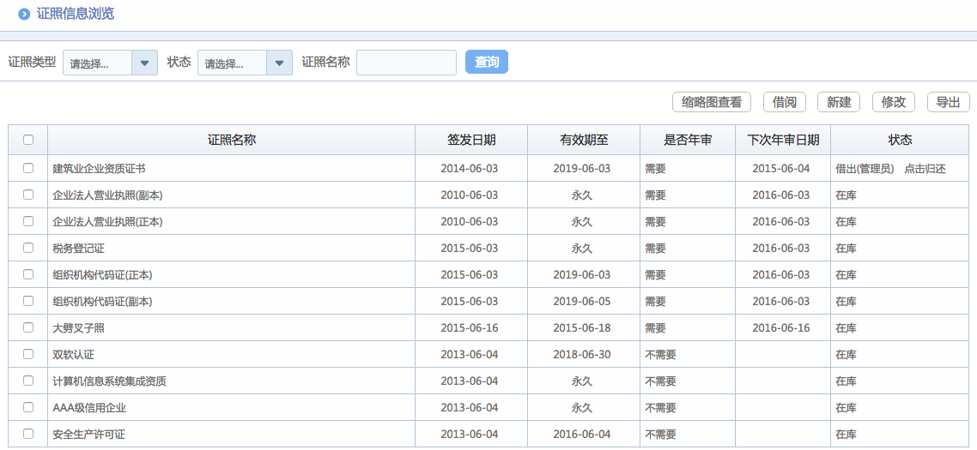Screen dimensions: 977x450
Task: Toggle the select-all checkbox in table header
Action: point(28,140)
